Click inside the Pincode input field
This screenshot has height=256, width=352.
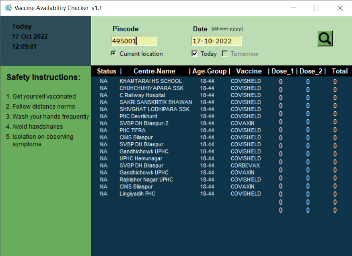[134, 41]
